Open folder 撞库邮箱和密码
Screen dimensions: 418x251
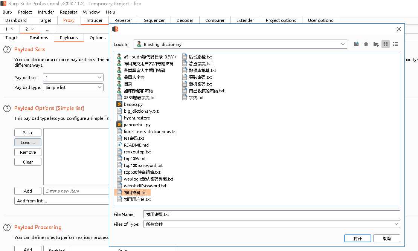click(x=135, y=91)
